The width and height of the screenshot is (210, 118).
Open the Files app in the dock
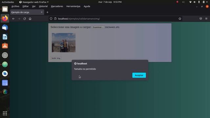click(5, 9)
